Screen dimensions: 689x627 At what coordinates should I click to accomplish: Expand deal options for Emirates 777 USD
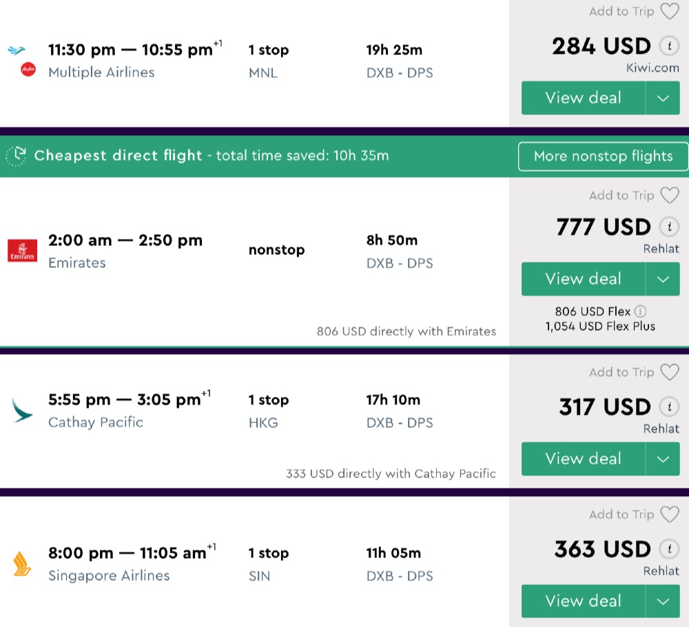coord(663,279)
